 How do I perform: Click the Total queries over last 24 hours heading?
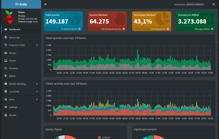[66, 38]
